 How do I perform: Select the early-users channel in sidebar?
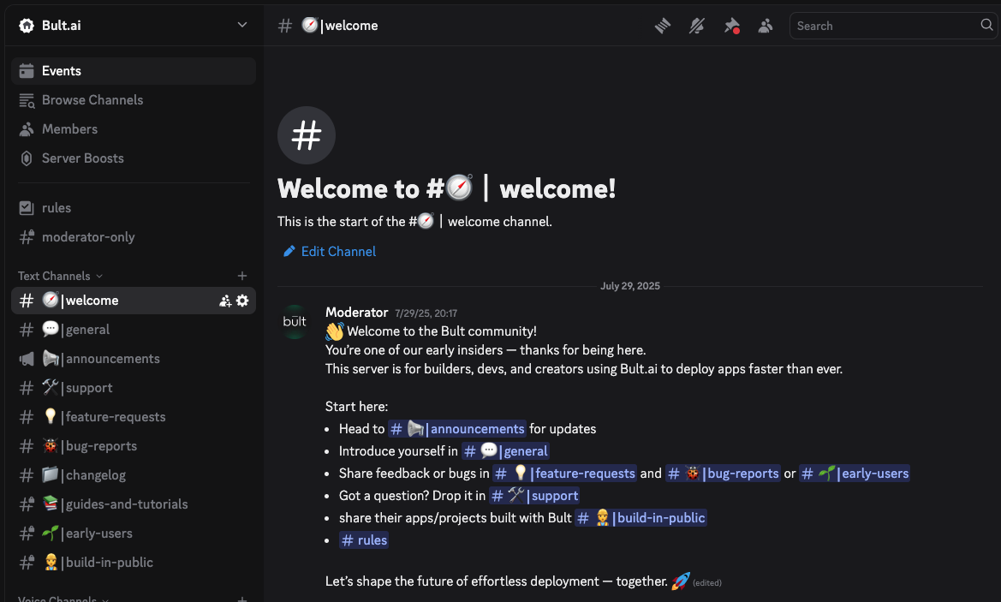point(134,533)
